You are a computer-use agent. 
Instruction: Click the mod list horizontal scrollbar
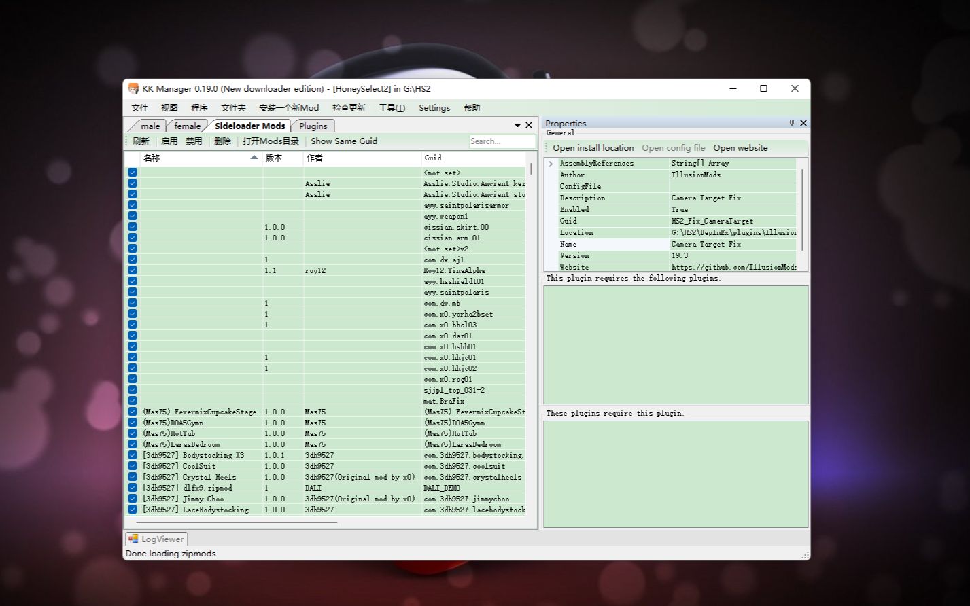(x=237, y=522)
